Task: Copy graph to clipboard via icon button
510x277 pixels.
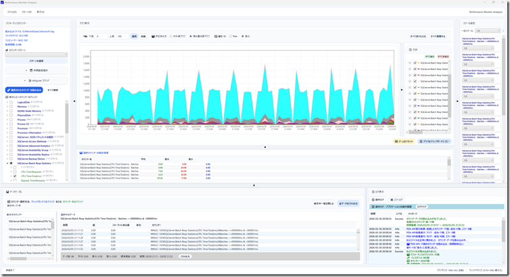Action: [x=434, y=142]
